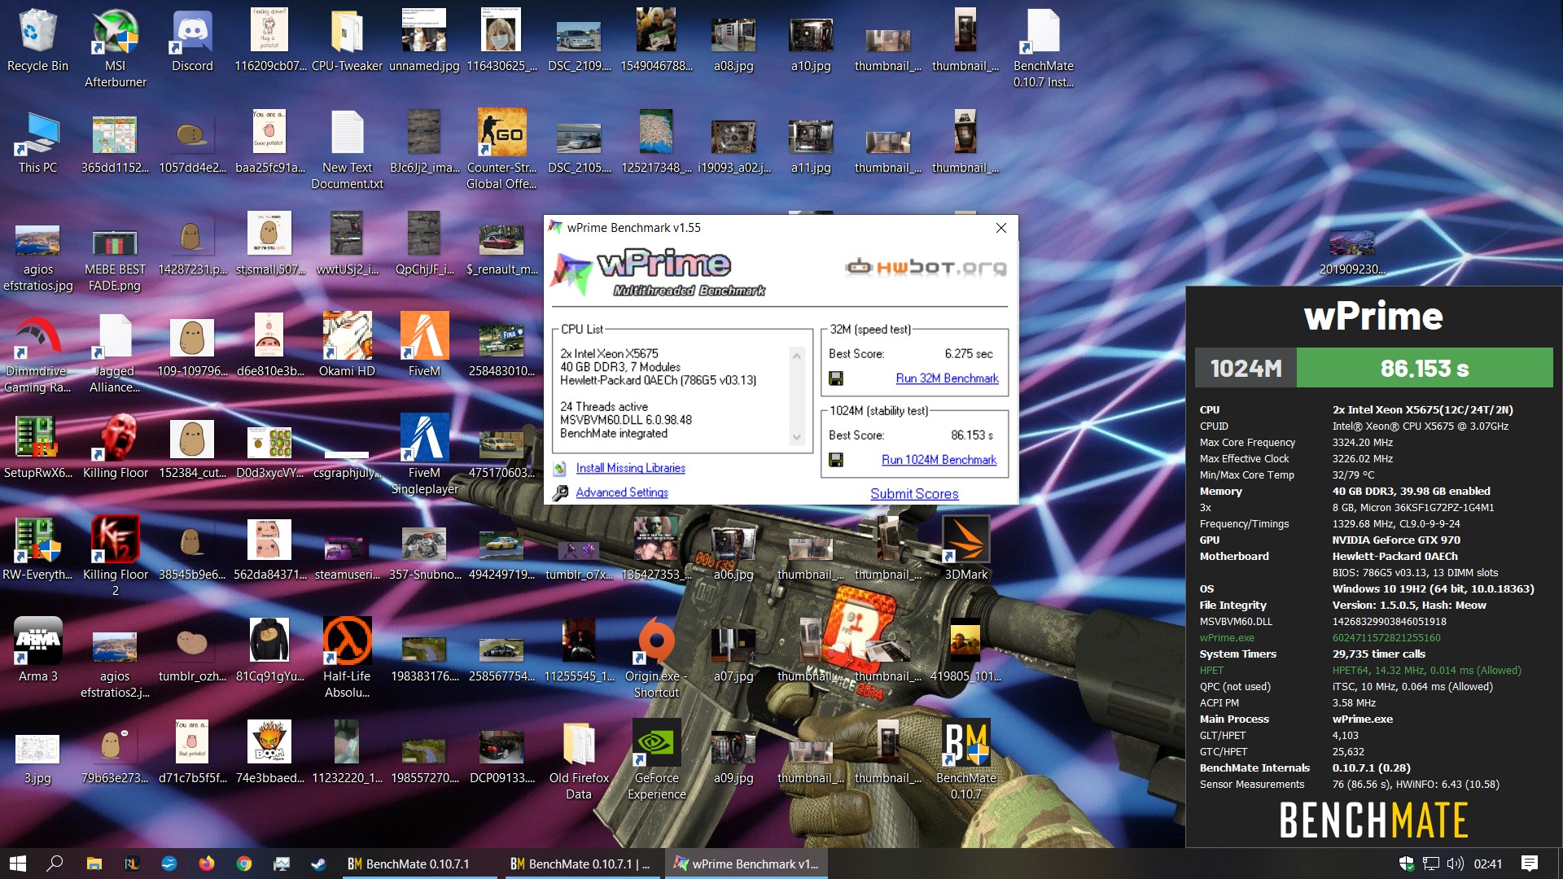Launch Arma 3 shortcut

[x=37, y=651]
